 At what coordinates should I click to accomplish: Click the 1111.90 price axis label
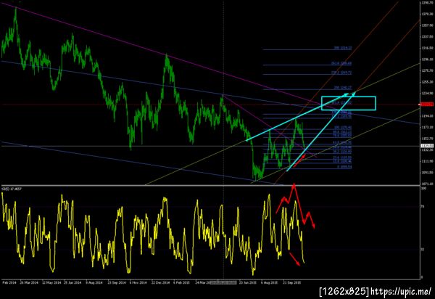pyautogui.click(x=428, y=161)
